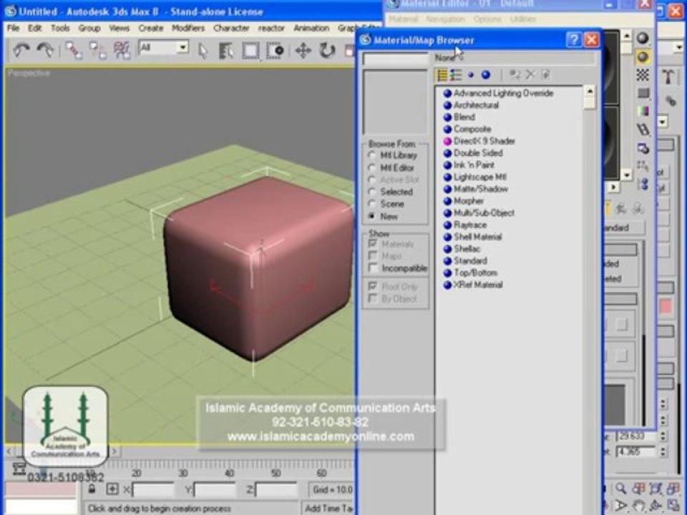Open the File menu
This screenshot has width=687, height=515.
[x=13, y=28]
